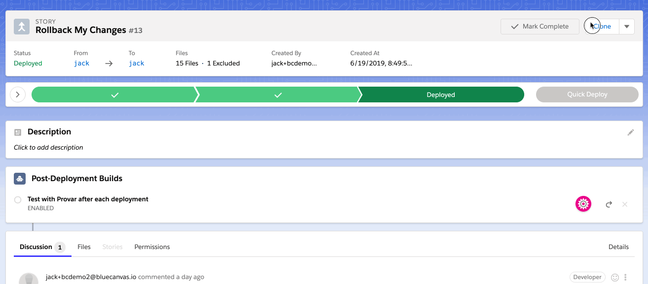The height and width of the screenshot is (284, 648).
Task: Click the pink Provar gear icon
Action: click(x=583, y=204)
